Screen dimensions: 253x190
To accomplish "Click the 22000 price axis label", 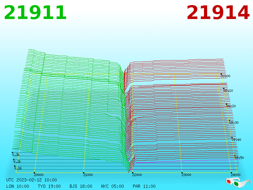I will (x=137, y=175).
